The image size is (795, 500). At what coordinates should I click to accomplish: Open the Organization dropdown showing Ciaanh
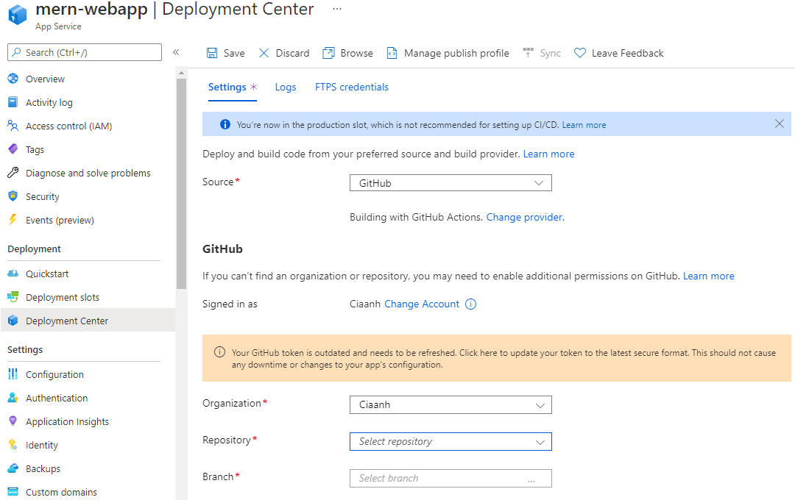click(x=450, y=404)
